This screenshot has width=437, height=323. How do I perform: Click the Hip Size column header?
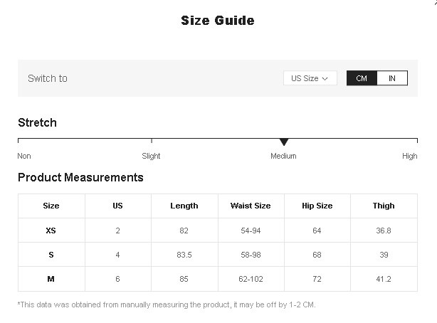[x=317, y=206]
